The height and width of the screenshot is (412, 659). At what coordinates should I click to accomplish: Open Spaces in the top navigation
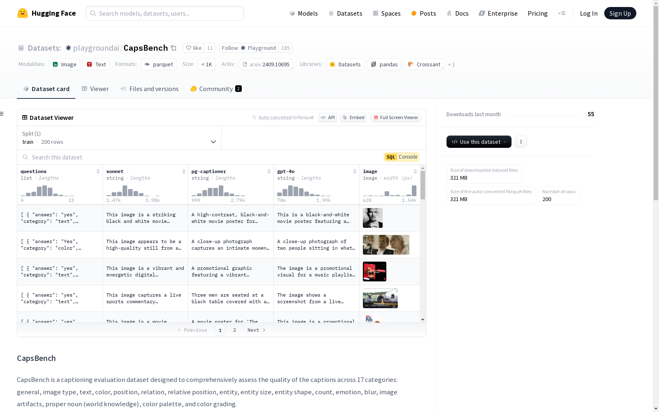click(x=386, y=13)
